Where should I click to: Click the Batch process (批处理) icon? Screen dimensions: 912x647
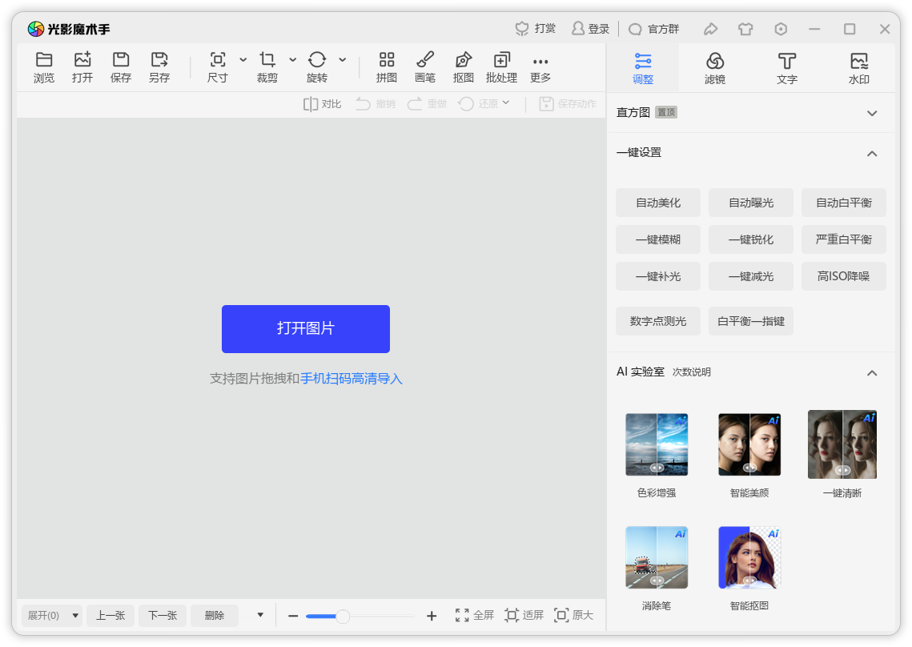coord(501,60)
